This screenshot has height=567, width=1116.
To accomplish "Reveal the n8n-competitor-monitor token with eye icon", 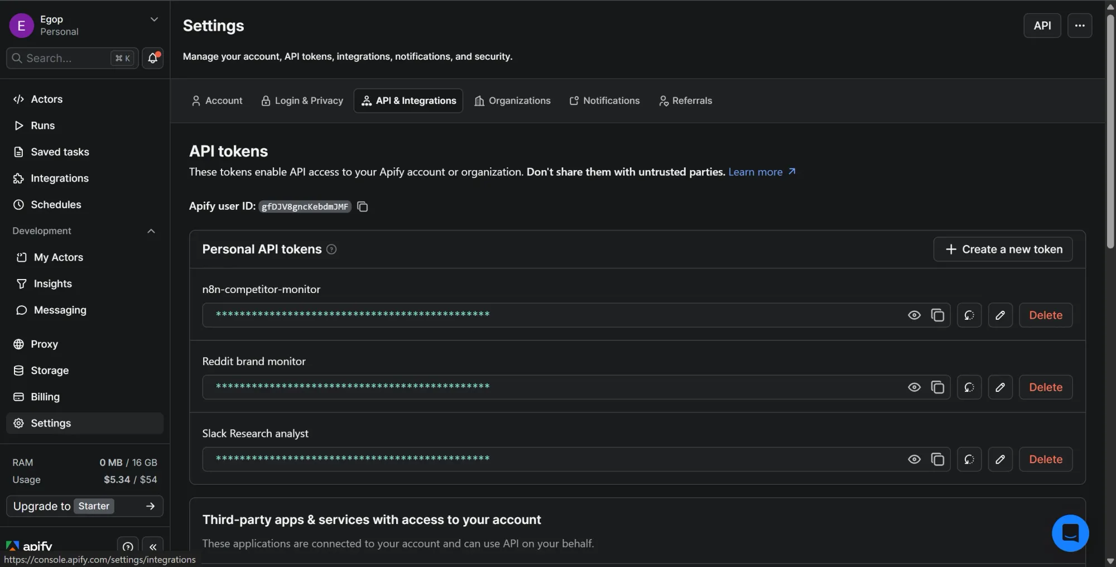I will [914, 315].
